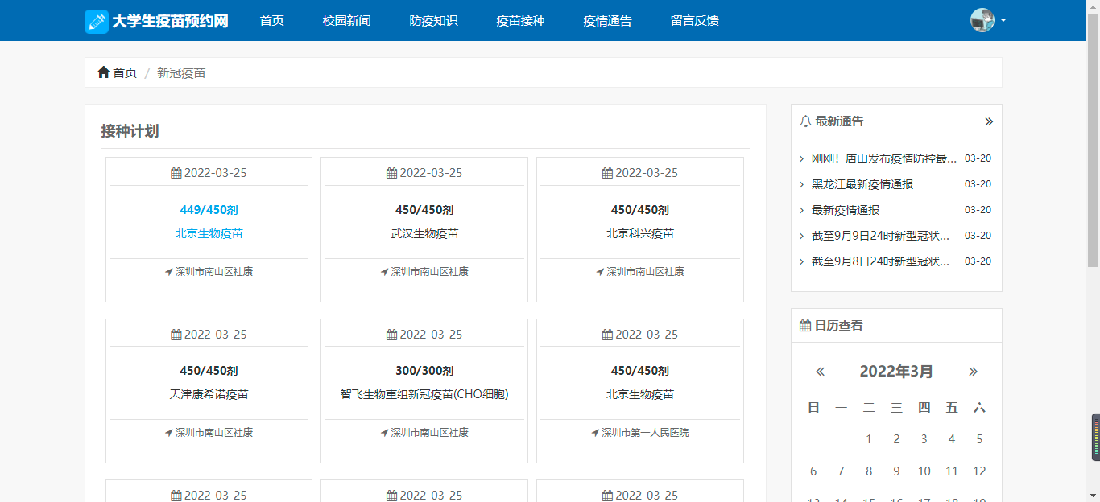Click location arrow on 北京生物疫苗 449 card

169,272
